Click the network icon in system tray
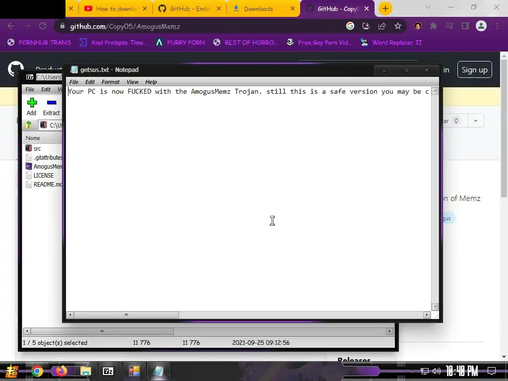This screenshot has height=381, width=508. (425, 371)
